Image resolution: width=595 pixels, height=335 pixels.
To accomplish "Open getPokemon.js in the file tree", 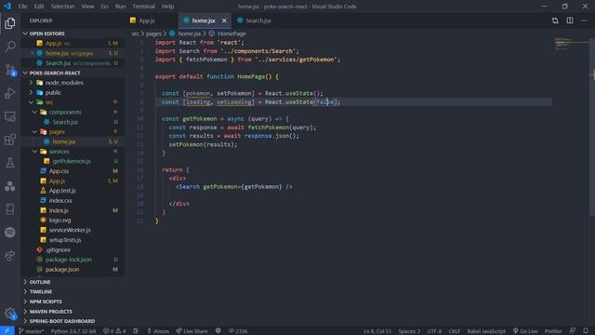I will (72, 161).
